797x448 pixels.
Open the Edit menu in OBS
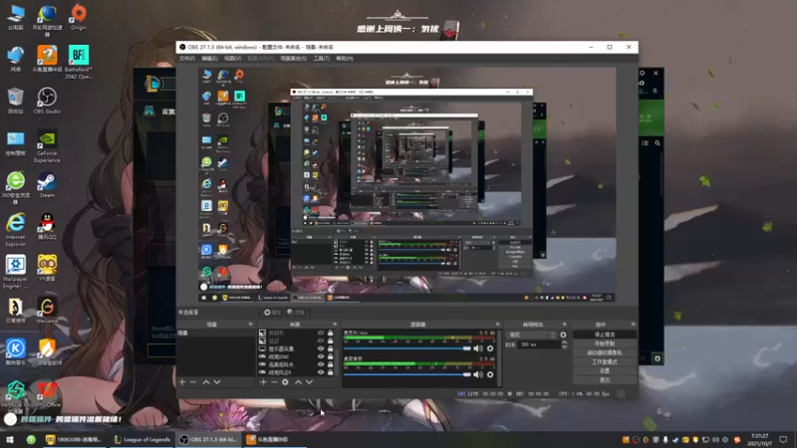(x=209, y=59)
